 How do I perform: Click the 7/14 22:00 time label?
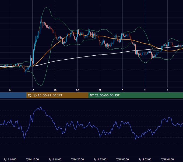point(100,159)
